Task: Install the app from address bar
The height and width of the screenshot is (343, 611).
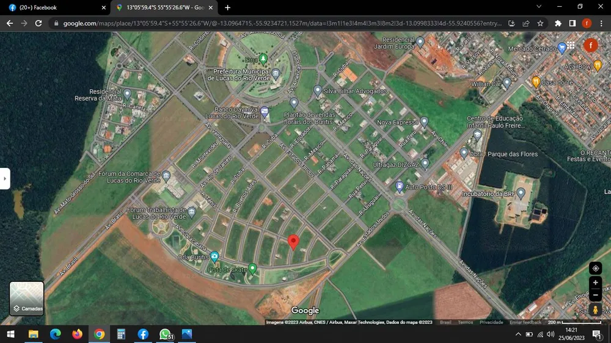Action: pyautogui.click(x=511, y=23)
